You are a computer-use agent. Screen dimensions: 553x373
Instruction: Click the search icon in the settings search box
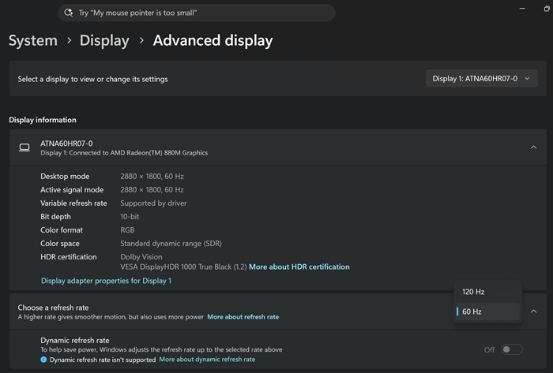pos(69,13)
